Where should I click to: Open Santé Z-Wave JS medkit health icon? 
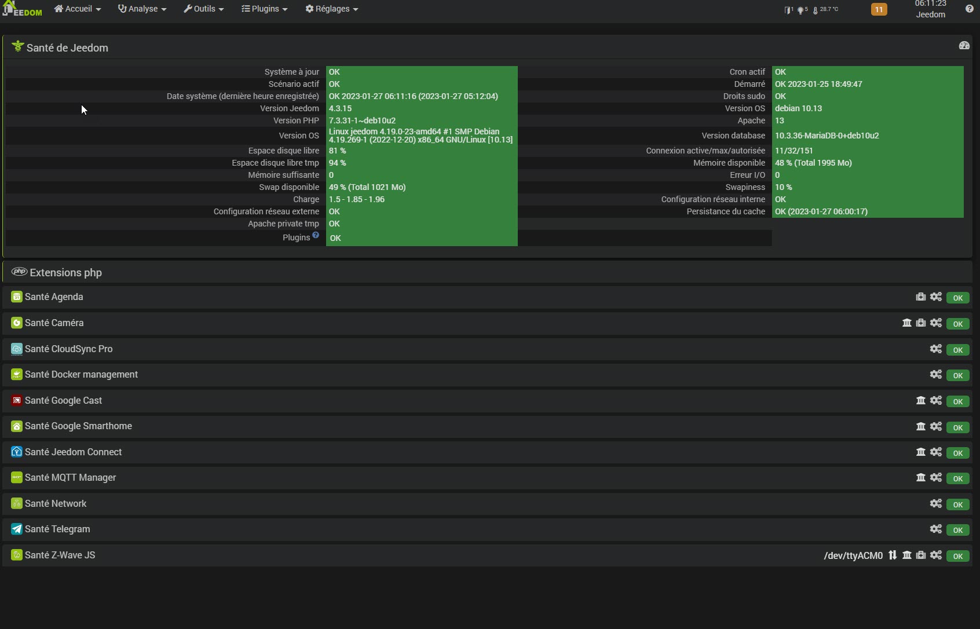pyautogui.click(x=920, y=555)
